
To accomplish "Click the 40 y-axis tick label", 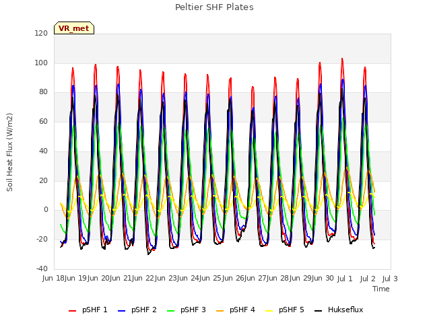I will (43, 151).
